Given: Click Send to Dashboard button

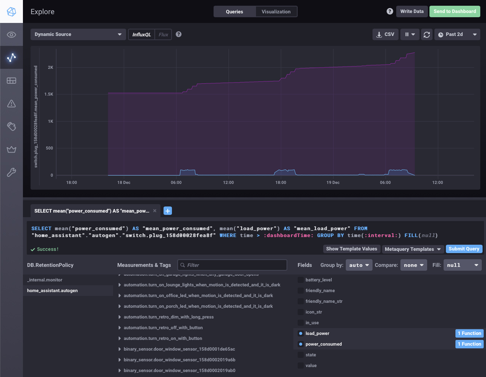Looking at the screenshot, I should pos(455,11).
